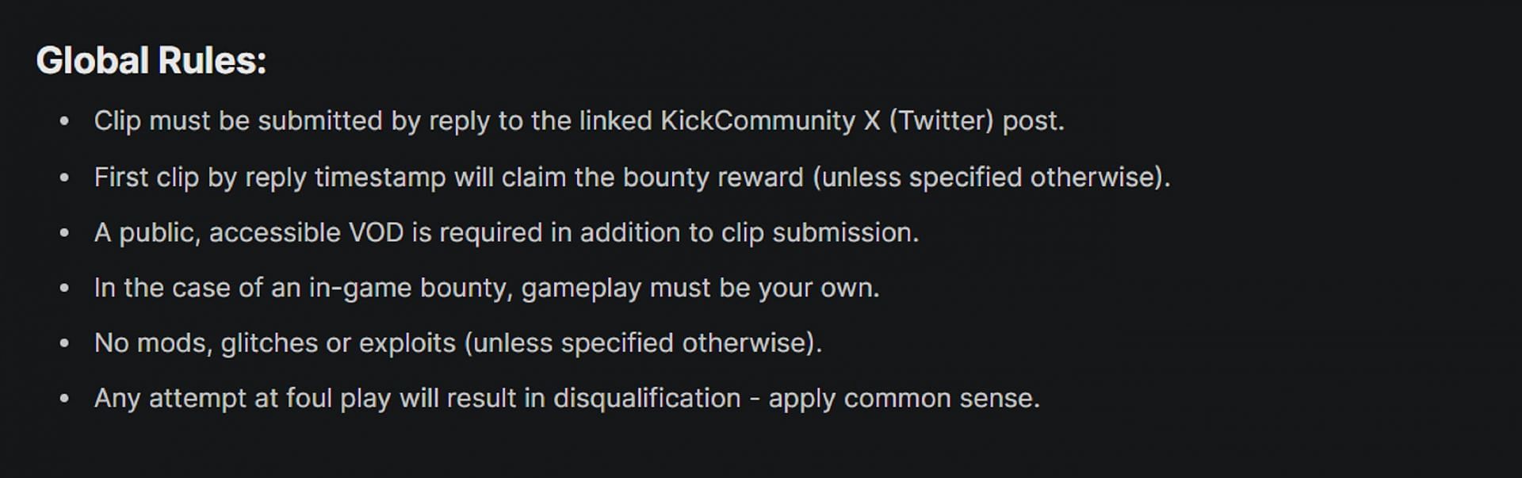Viewport: 1522px width, 478px height.
Task: Click bullet point beside in-game bounty rule
Action: pos(64,288)
